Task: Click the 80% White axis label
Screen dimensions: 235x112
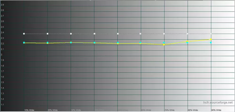Action: click(x=193, y=110)
